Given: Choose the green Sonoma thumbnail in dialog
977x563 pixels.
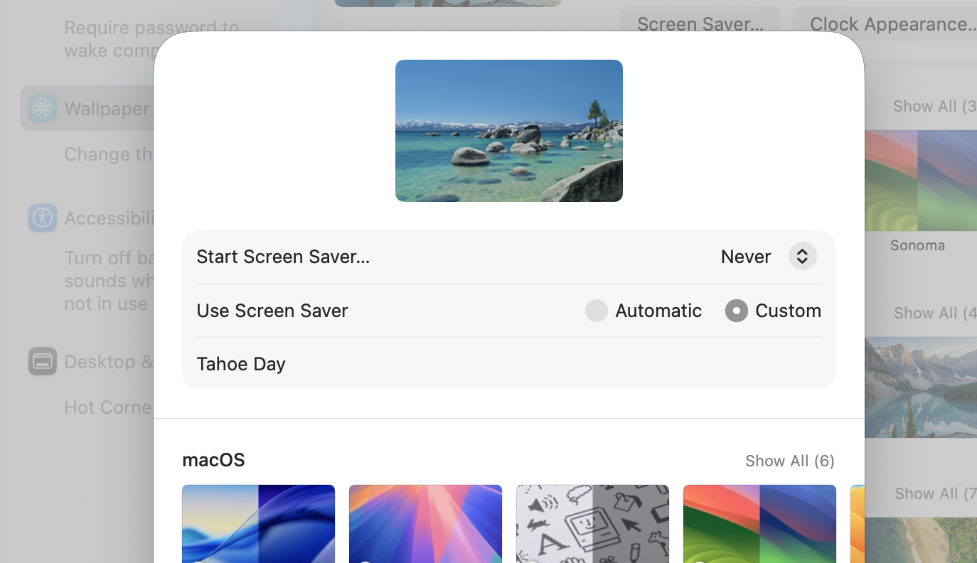Looking at the screenshot, I should tap(759, 524).
